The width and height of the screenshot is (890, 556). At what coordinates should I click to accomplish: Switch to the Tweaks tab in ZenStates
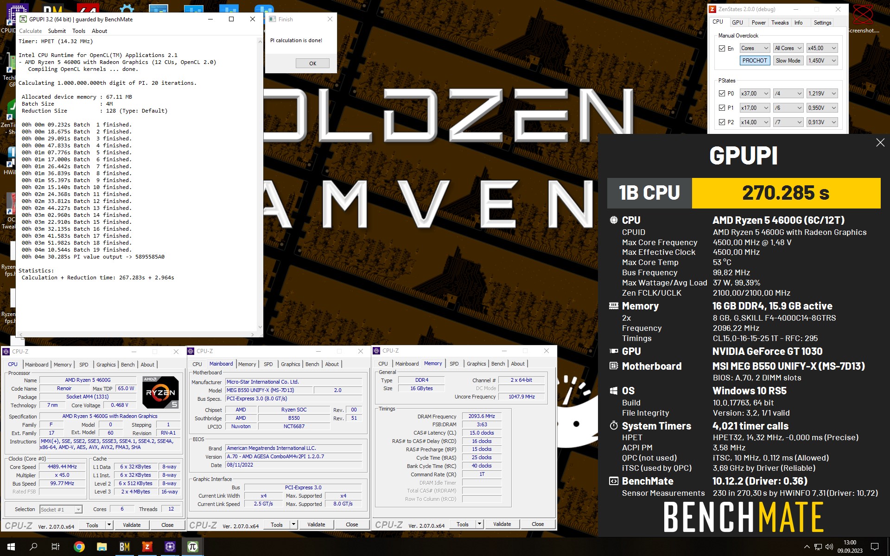pos(780,23)
